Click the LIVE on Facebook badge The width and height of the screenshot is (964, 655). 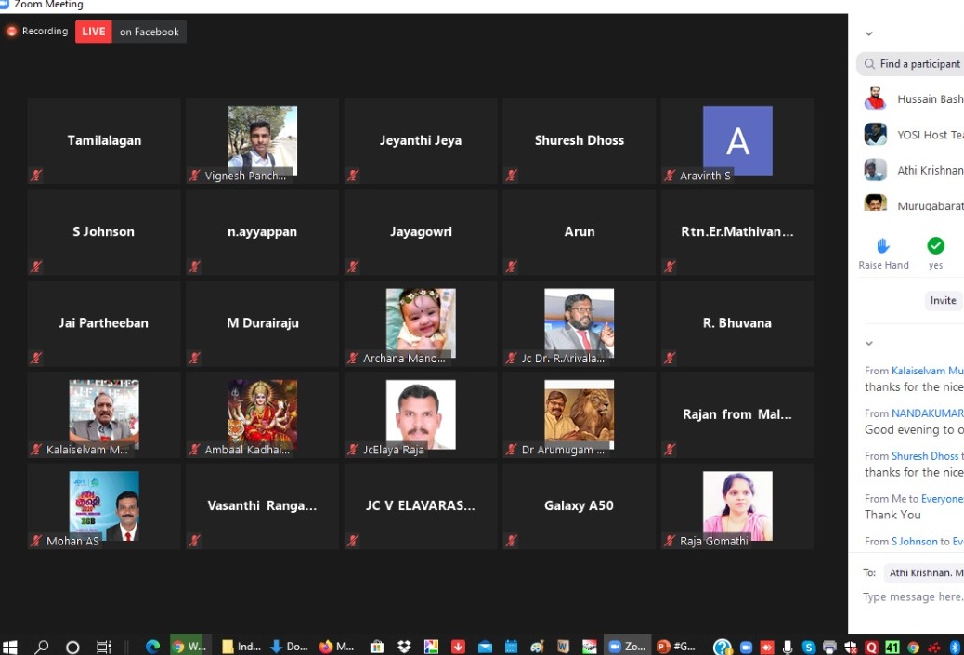click(130, 32)
